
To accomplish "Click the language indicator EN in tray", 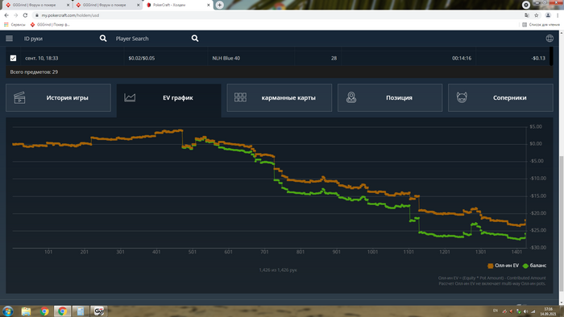I will pyautogui.click(x=496, y=311).
